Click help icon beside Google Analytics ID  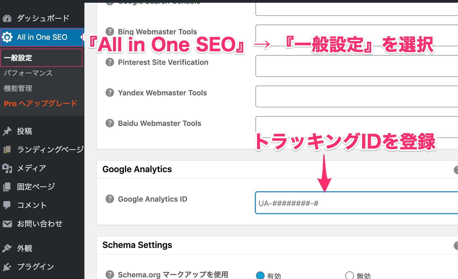click(110, 199)
